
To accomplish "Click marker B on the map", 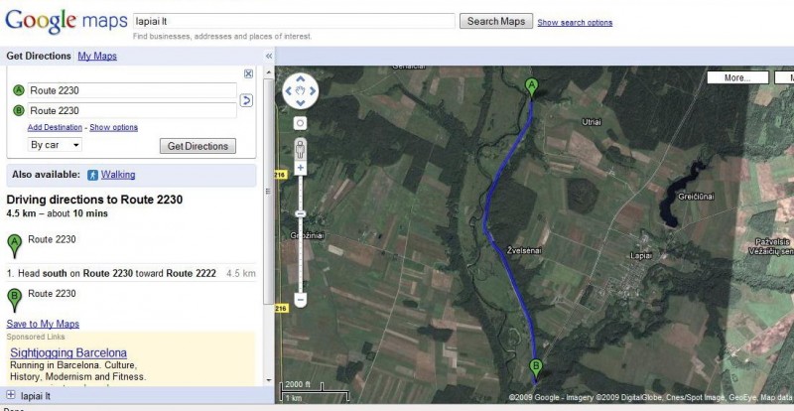I will tap(536, 364).
